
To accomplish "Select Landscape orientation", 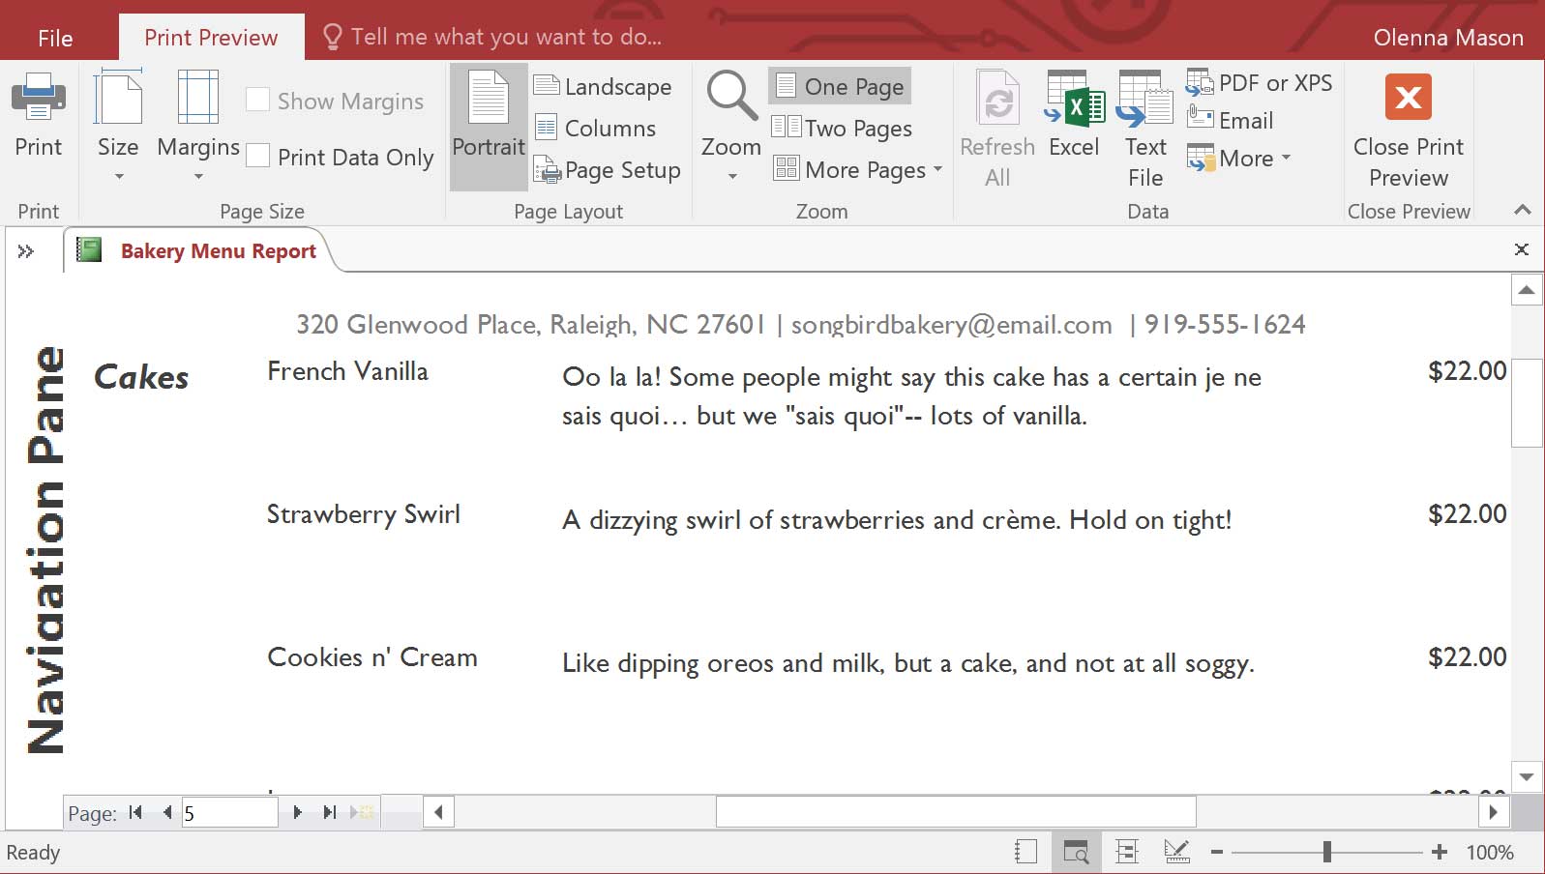I will (x=602, y=87).
